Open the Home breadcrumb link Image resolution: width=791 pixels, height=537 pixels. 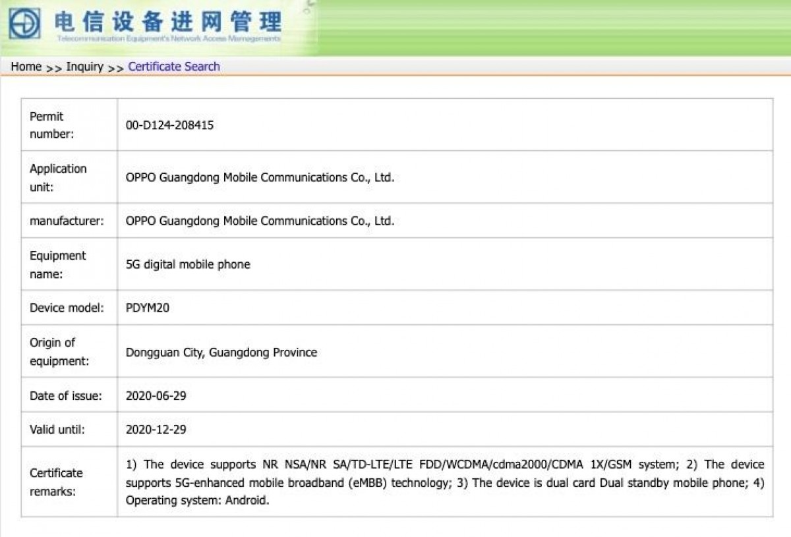[x=26, y=67]
